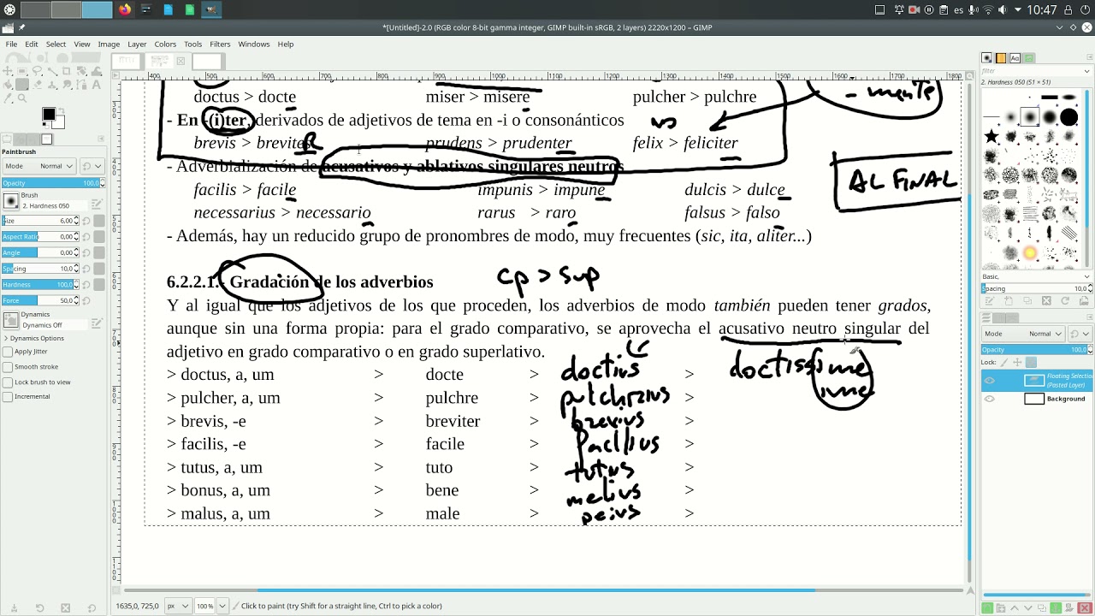Click create new brush icon in Brushes panel
Screen dimensions: 1095x616
click(x=1009, y=301)
